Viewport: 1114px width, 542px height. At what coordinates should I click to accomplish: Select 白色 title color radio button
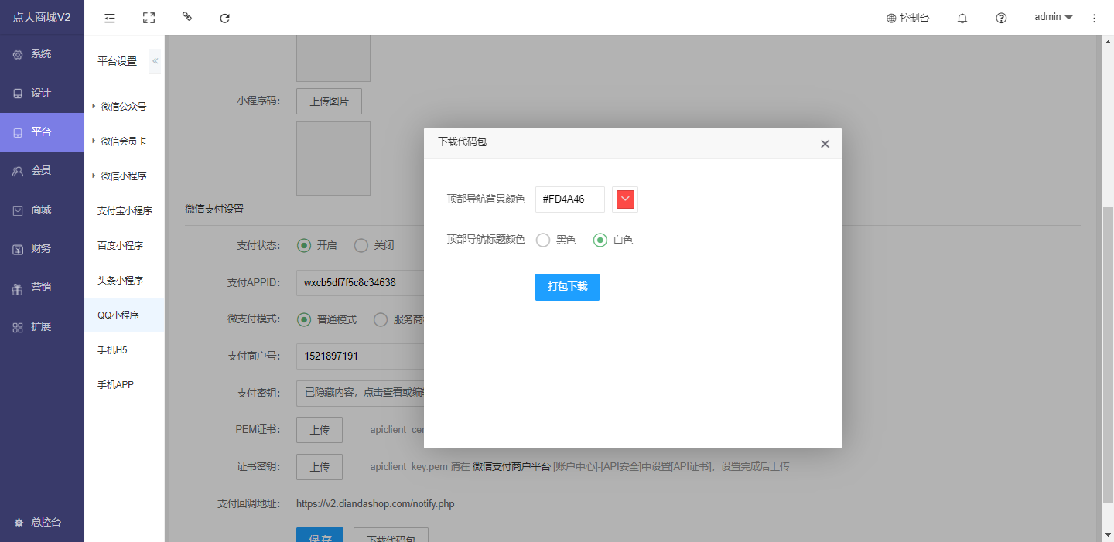pos(600,240)
